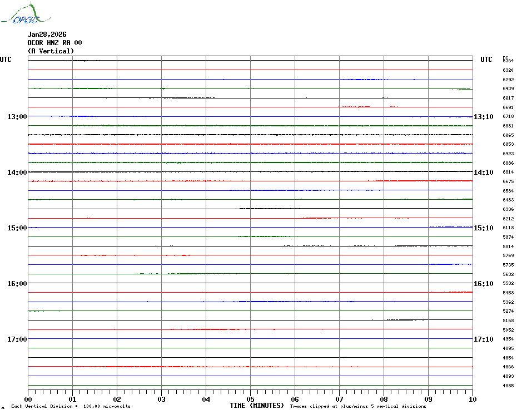
Task: Click the DC offset value 5974
Action: tap(508, 238)
